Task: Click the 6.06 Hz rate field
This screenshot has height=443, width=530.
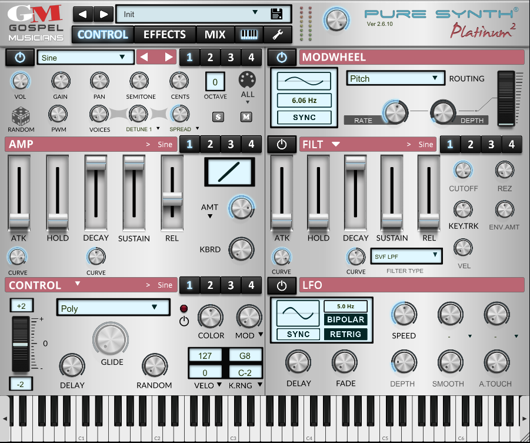Action: tap(304, 101)
